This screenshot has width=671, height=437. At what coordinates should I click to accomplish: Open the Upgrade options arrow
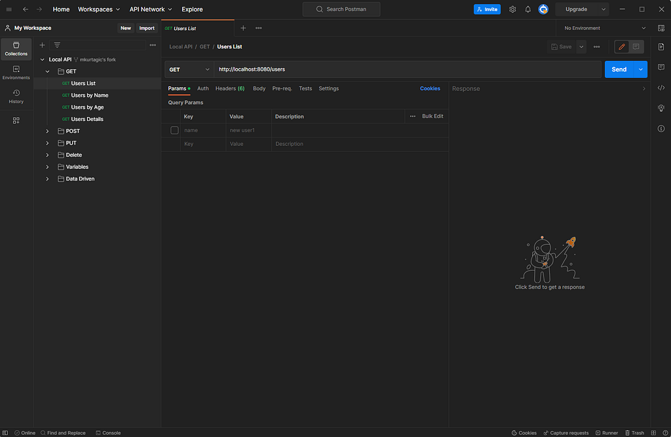pyautogui.click(x=604, y=9)
